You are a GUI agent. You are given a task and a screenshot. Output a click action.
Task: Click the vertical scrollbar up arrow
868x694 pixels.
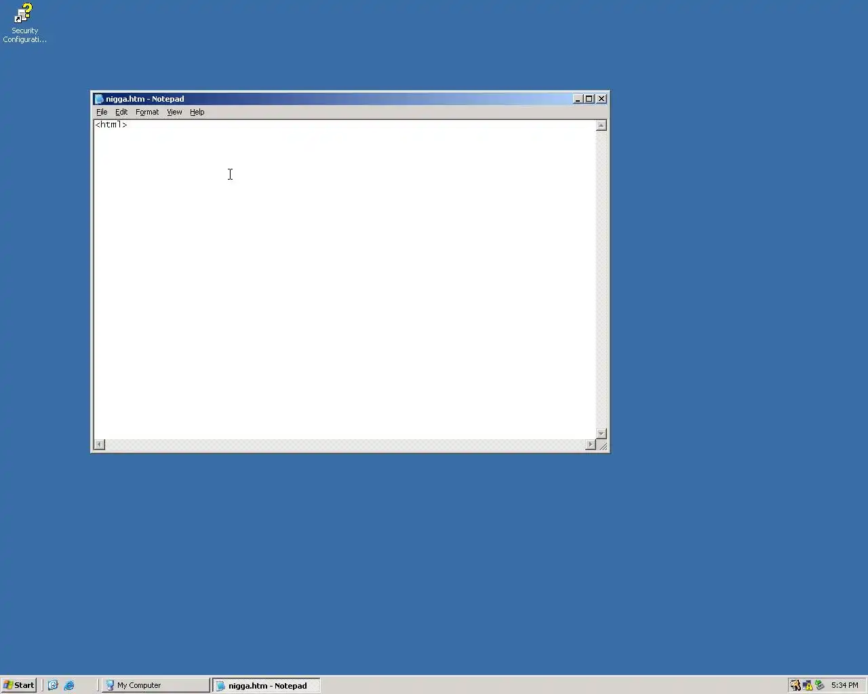(601, 125)
